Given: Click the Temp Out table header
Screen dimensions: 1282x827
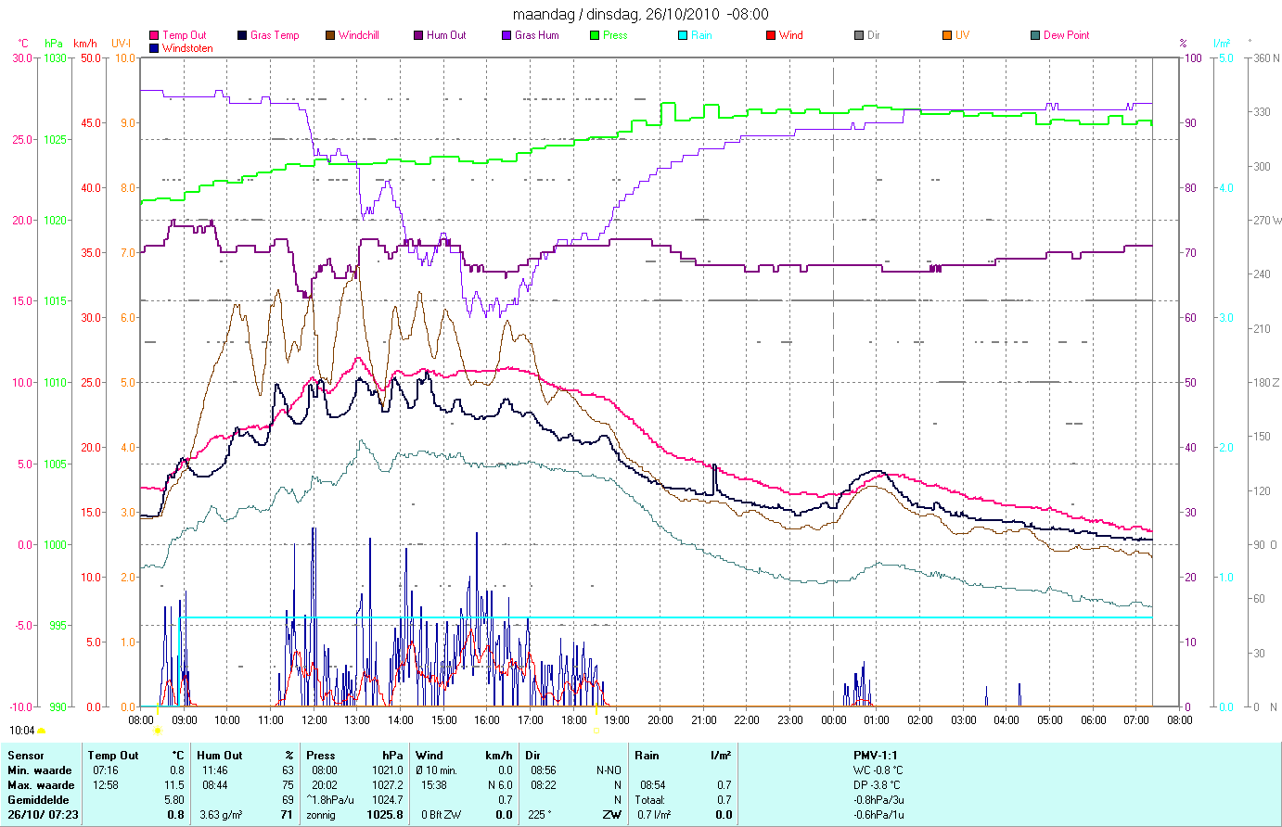Looking at the screenshot, I should tap(113, 756).
